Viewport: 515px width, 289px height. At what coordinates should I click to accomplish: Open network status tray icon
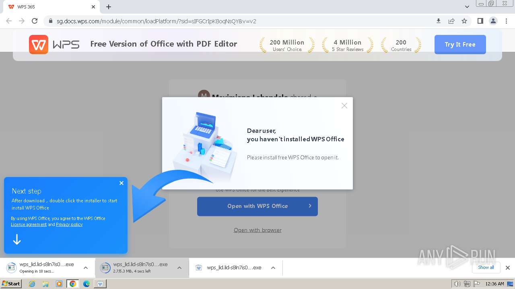tap(467, 284)
